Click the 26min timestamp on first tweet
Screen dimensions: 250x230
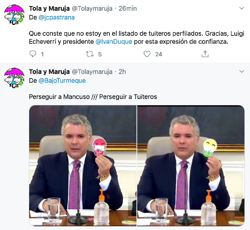(127, 8)
